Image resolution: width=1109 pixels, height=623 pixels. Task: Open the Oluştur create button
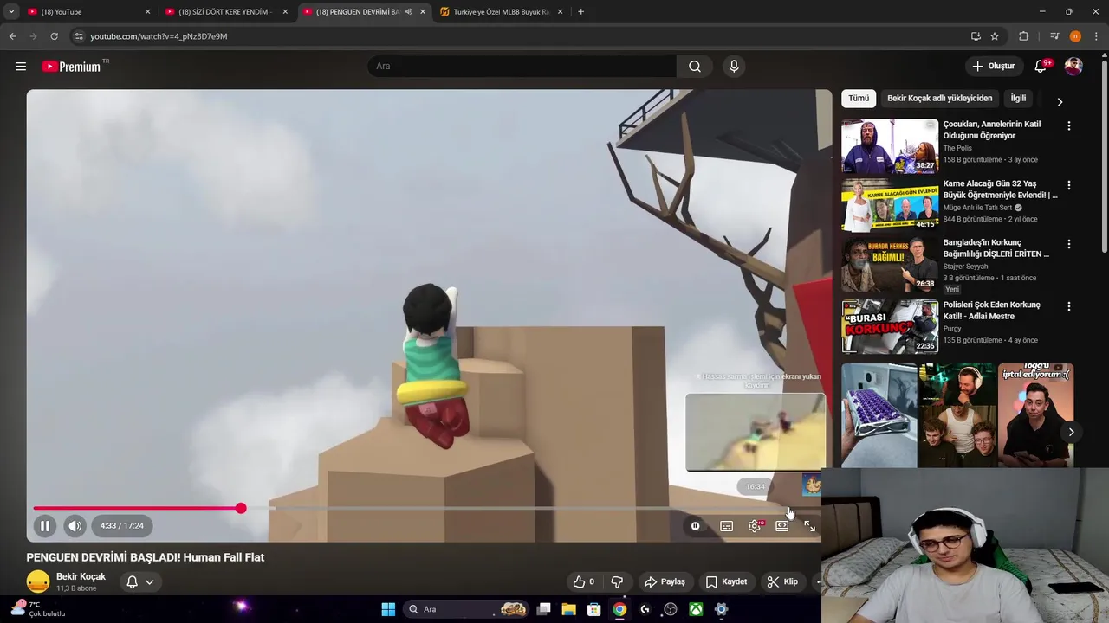point(994,67)
